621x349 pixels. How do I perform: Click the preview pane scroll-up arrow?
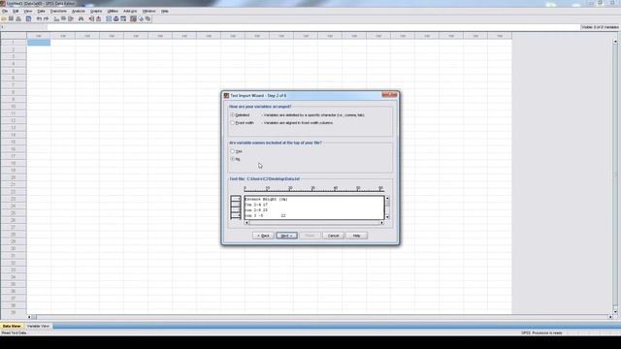(x=387, y=198)
